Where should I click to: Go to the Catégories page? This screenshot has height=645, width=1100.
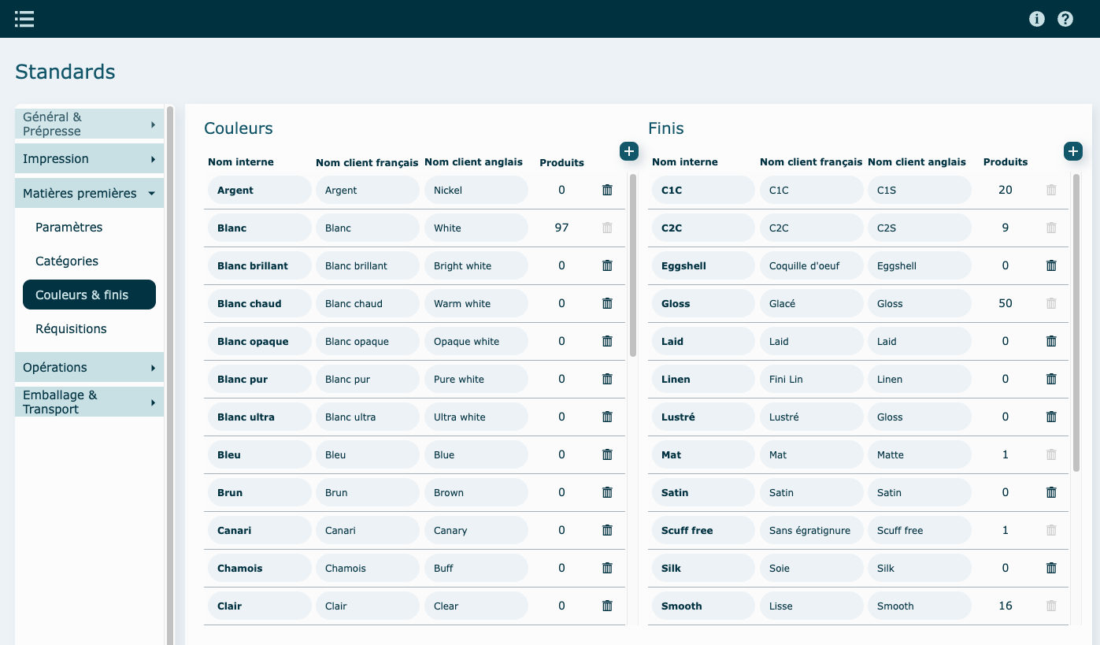pos(67,261)
